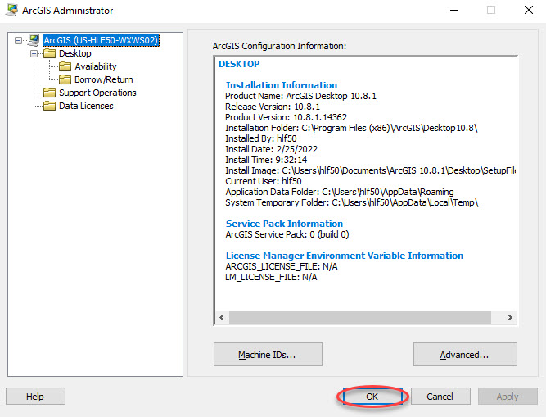546x417 pixels.
Task: Select Support Operations in the tree
Action: pyautogui.click(x=97, y=93)
